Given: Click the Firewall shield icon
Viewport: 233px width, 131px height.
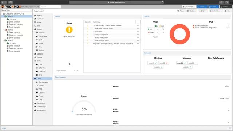Looking at the screenshot, I should click(35, 57).
